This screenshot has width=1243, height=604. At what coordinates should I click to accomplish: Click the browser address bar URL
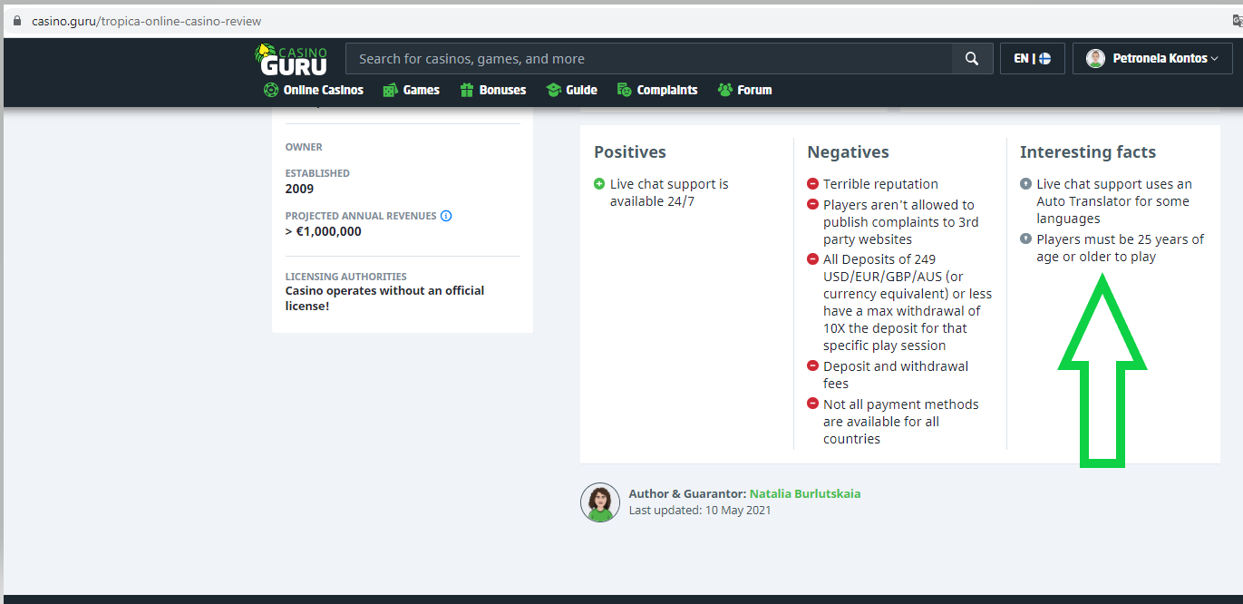pyautogui.click(x=146, y=21)
